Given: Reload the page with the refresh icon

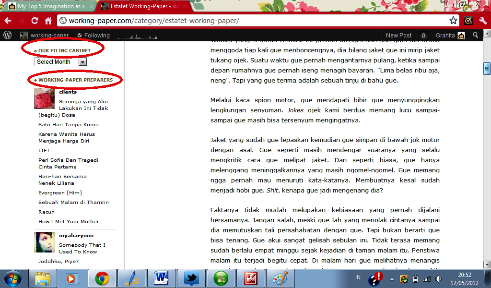Looking at the screenshot, I should (x=35, y=21).
